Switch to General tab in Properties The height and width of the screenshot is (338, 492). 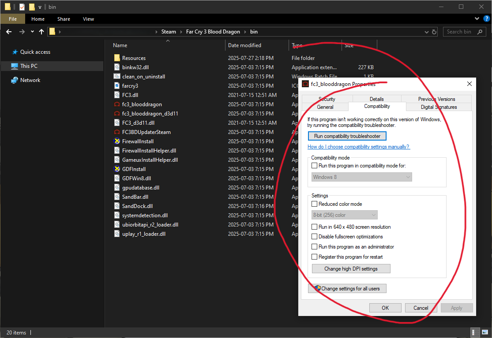pos(325,107)
